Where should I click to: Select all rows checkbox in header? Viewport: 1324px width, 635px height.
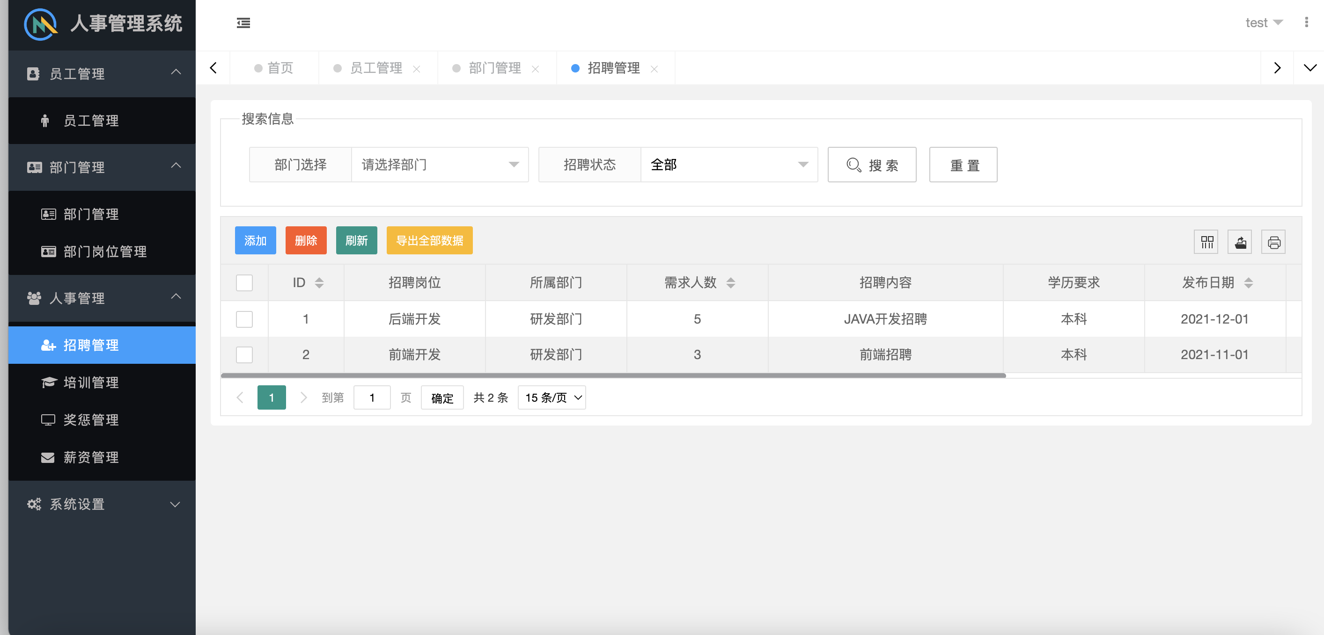click(x=244, y=283)
